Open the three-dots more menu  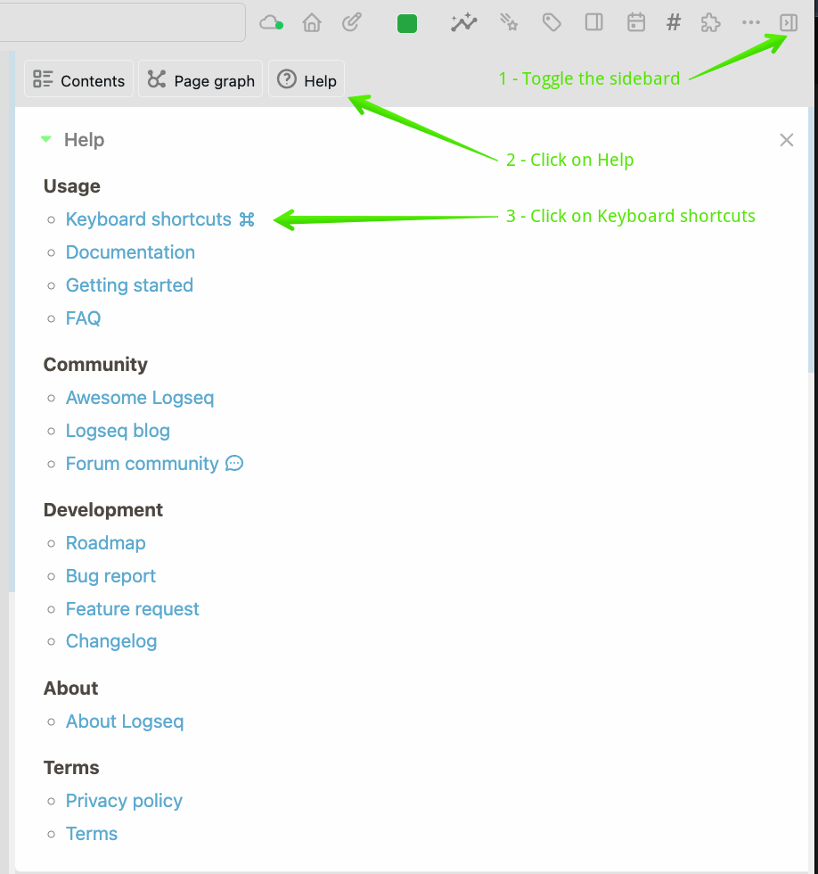[x=750, y=23]
